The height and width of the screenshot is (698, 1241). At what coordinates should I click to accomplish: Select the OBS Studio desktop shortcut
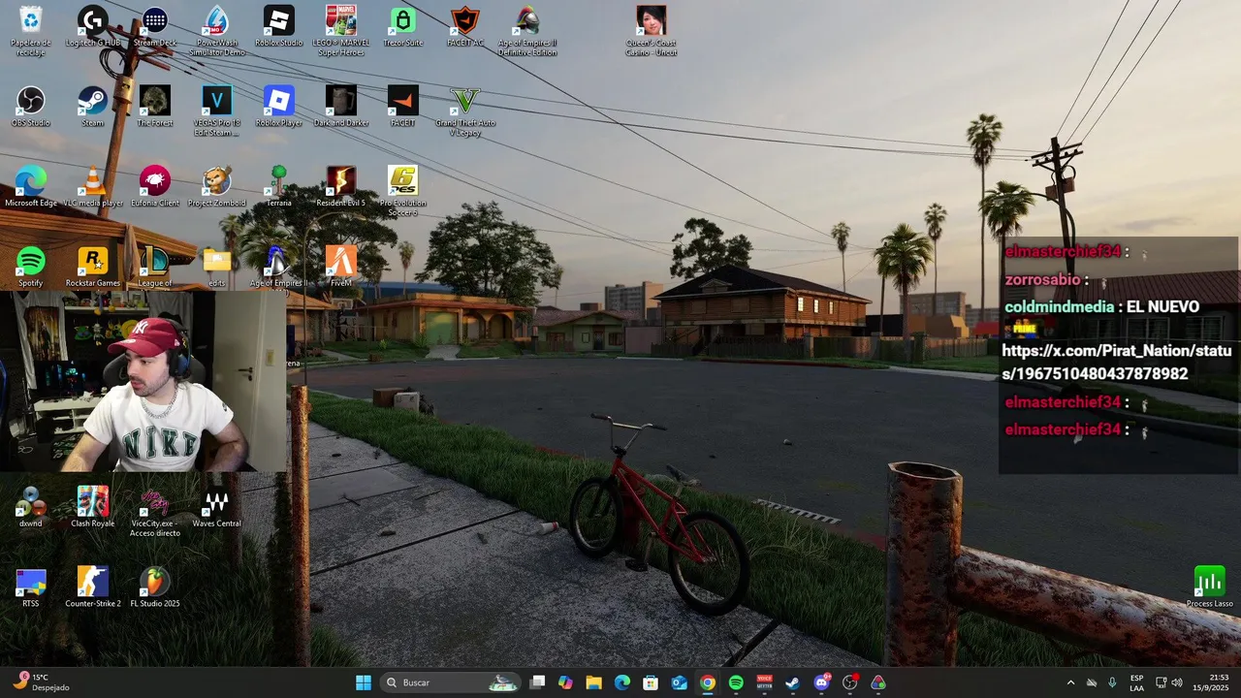pos(31,107)
